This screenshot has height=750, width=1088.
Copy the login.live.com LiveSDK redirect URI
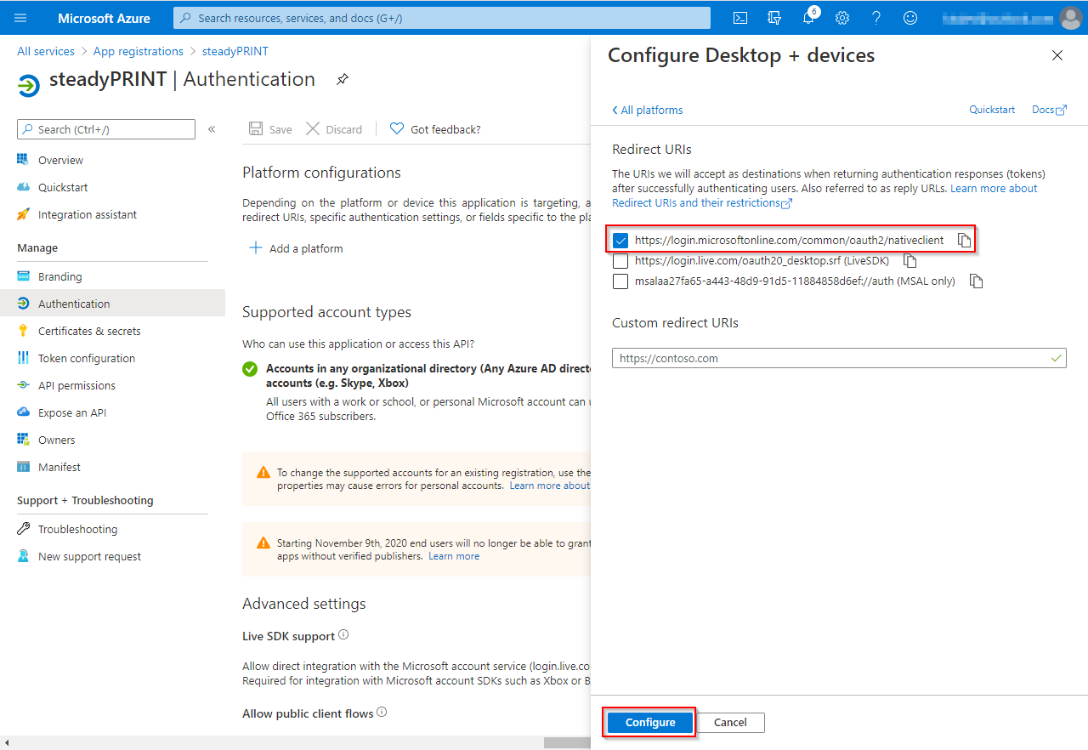[x=910, y=261]
